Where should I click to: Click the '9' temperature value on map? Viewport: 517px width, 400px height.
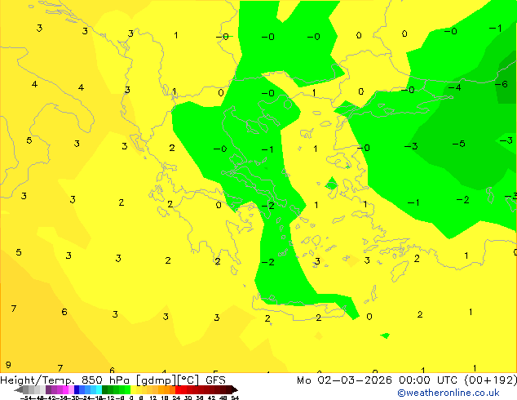8,365
